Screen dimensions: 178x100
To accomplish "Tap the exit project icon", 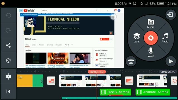I will point(170,15).
